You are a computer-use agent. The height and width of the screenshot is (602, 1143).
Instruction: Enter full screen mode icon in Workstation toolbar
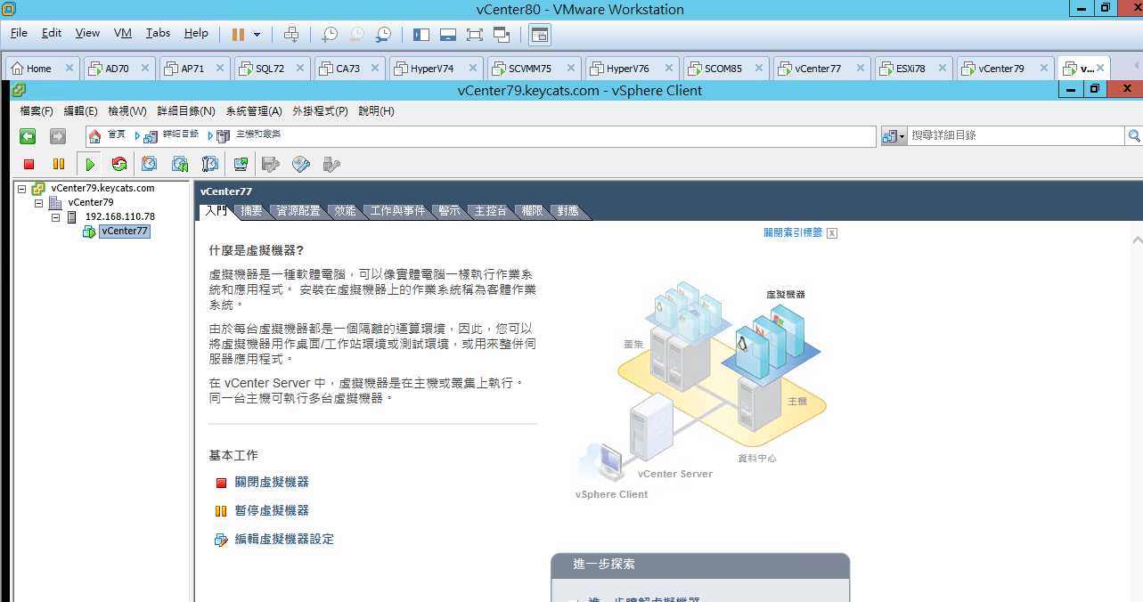click(x=474, y=34)
